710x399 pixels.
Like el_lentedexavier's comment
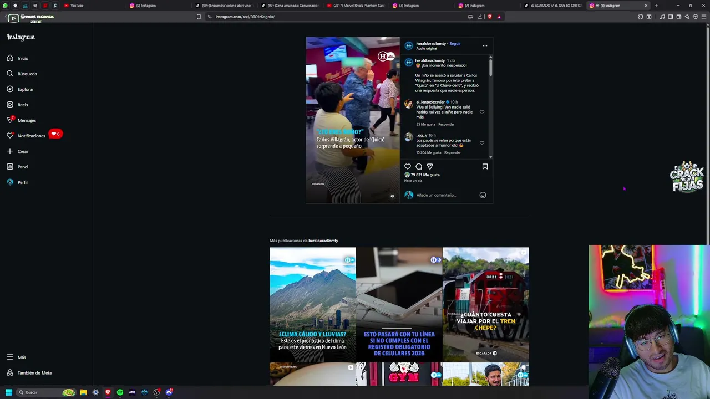(481, 112)
